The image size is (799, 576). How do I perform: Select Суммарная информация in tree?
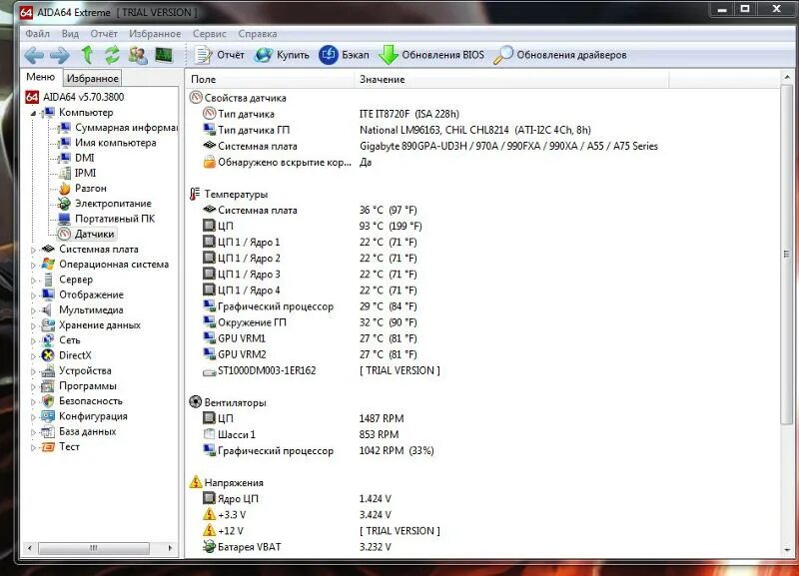[x=127, y=128]
